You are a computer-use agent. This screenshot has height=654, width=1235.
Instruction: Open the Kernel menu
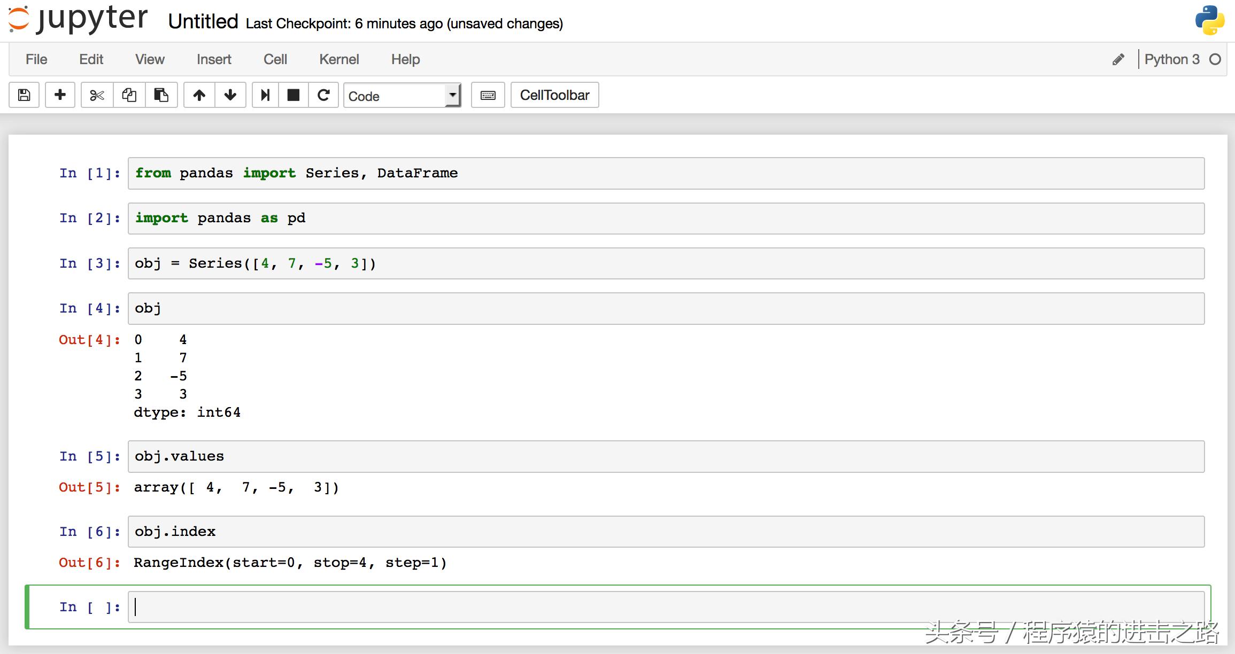pyautogui.click(x=339, y=59)
